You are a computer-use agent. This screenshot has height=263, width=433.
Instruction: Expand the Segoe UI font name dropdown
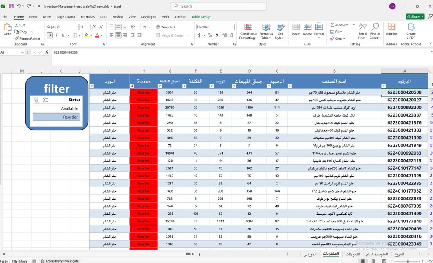[x=77, y=27]
